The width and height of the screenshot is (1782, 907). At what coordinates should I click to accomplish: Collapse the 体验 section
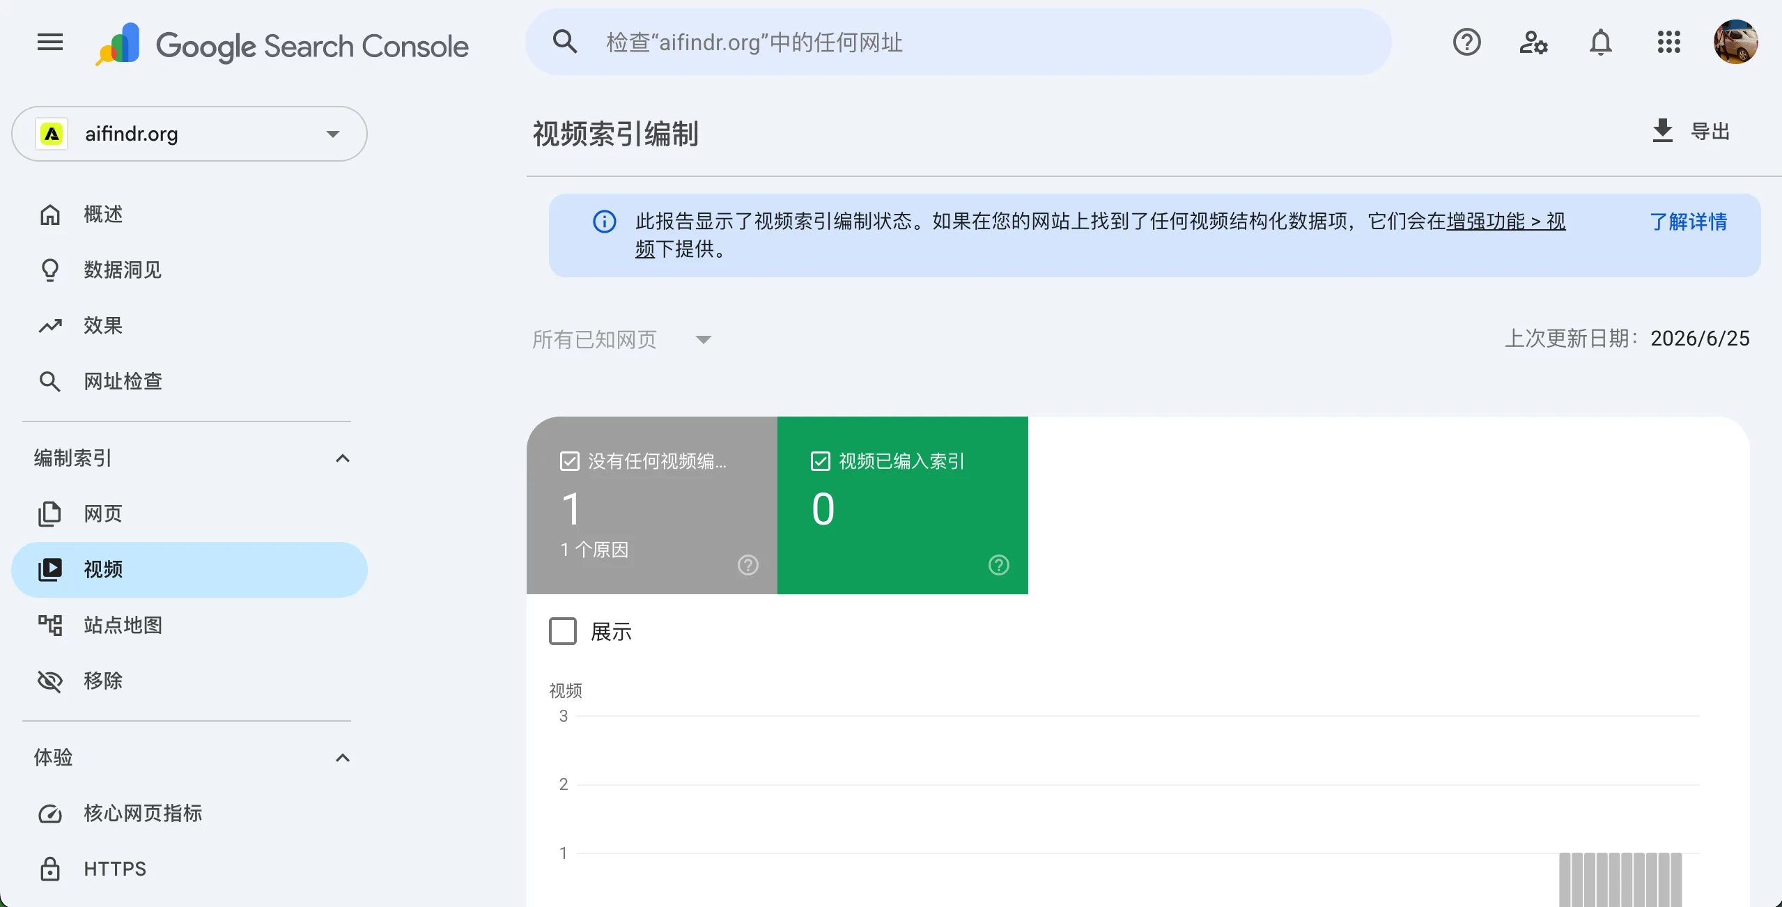pyautogui.click(x=342, y=758)
